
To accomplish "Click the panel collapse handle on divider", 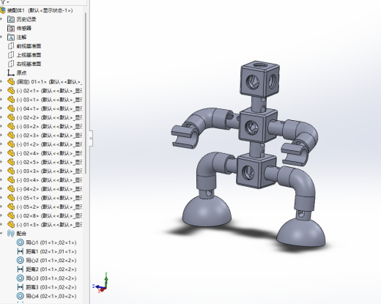I will coord(91,138).
